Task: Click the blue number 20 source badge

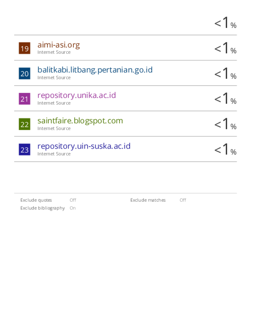Action: [x=24, y=73]
